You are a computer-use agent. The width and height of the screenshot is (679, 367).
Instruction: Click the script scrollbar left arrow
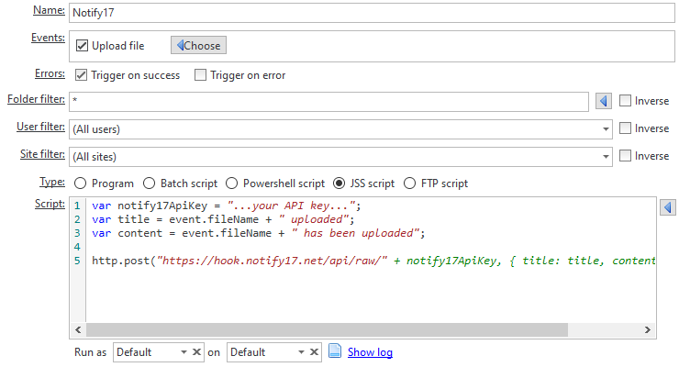click(78, 329)
